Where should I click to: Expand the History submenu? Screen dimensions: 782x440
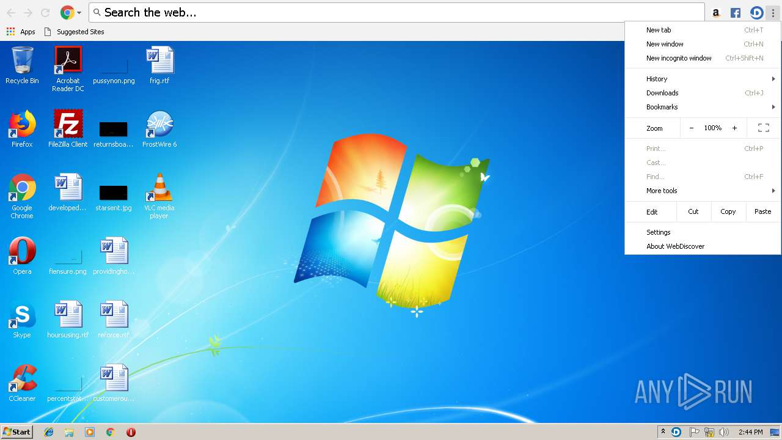coord(703,79)
